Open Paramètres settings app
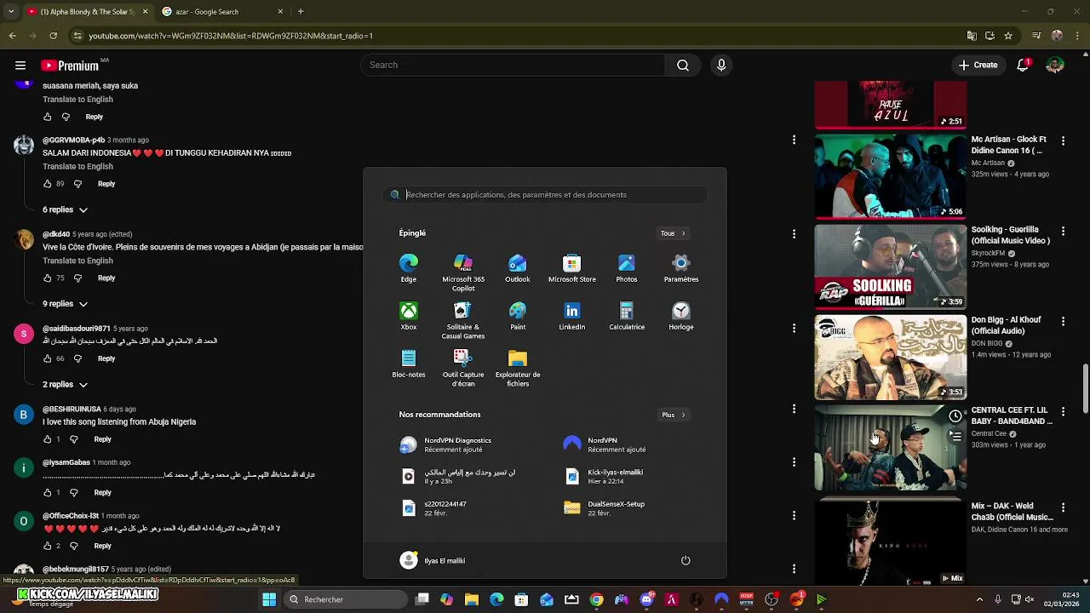Screen dimensions: 1090x613 pos(681,267)
